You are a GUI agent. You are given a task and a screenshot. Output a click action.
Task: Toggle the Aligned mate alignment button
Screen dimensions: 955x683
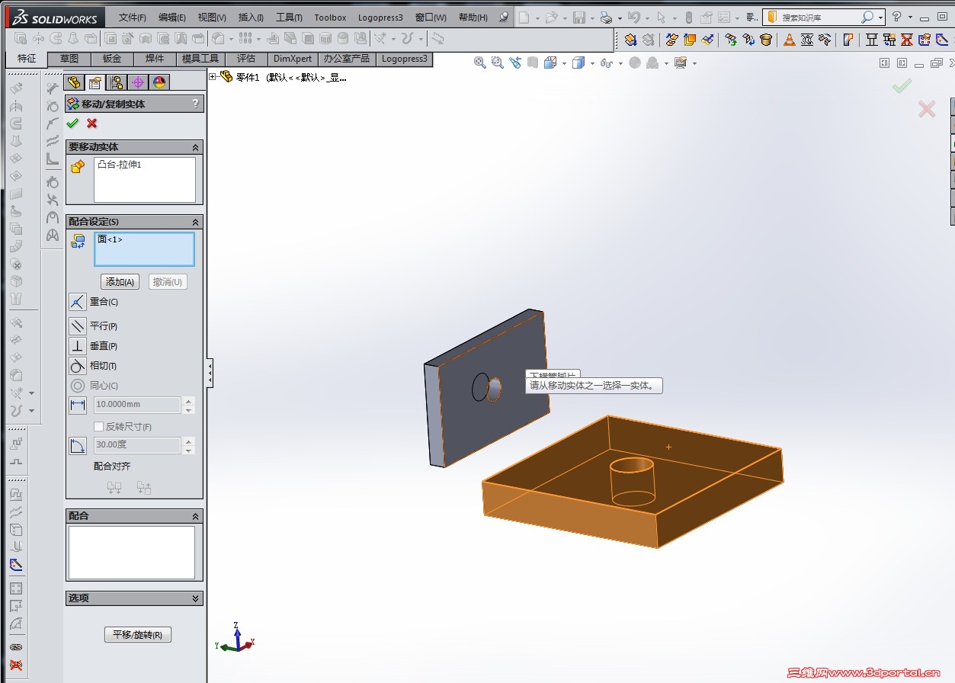(x=115, y=487)
